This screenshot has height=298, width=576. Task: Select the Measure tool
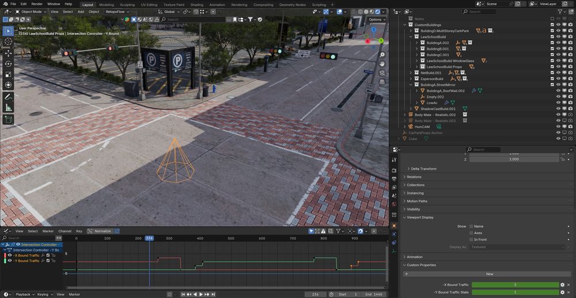click(8, 108)
